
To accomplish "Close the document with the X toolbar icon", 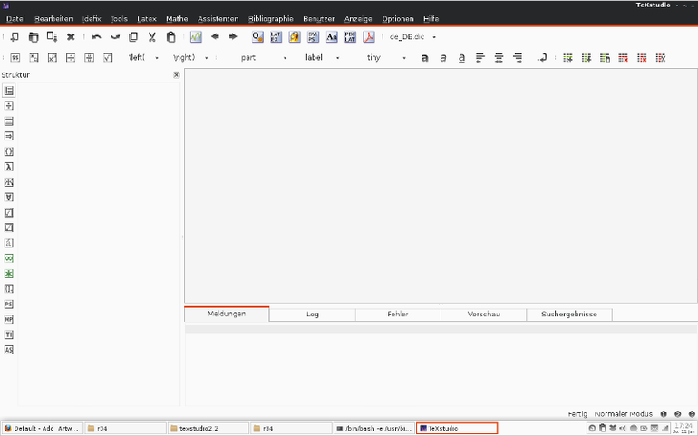I will click(71, 37).
